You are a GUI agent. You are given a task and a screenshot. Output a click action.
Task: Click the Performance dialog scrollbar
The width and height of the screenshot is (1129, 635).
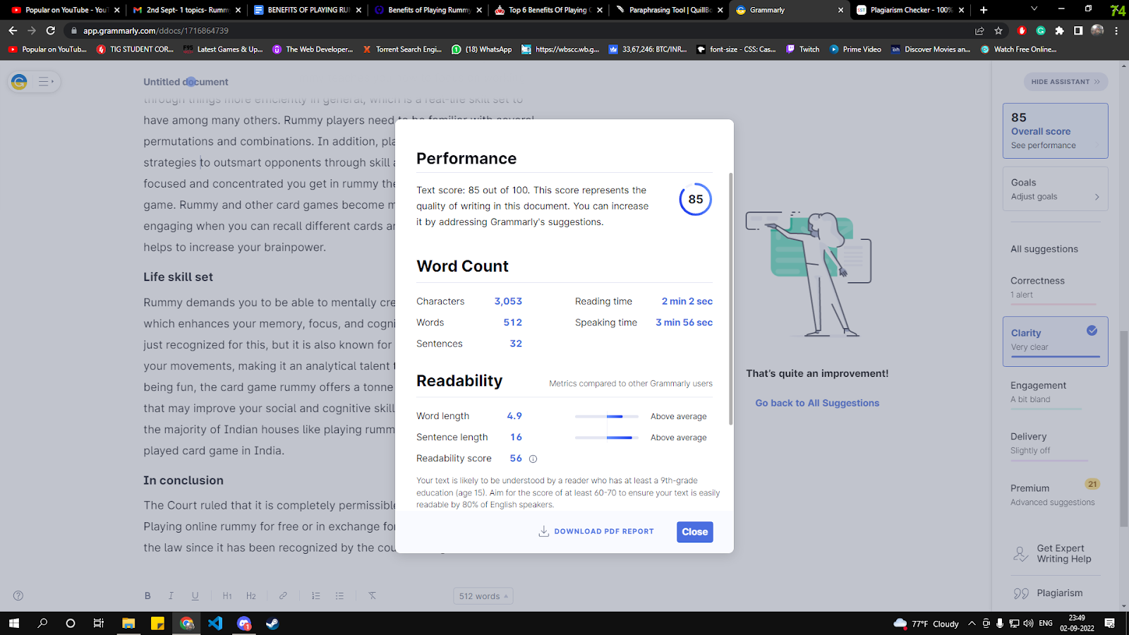(730, 299)
